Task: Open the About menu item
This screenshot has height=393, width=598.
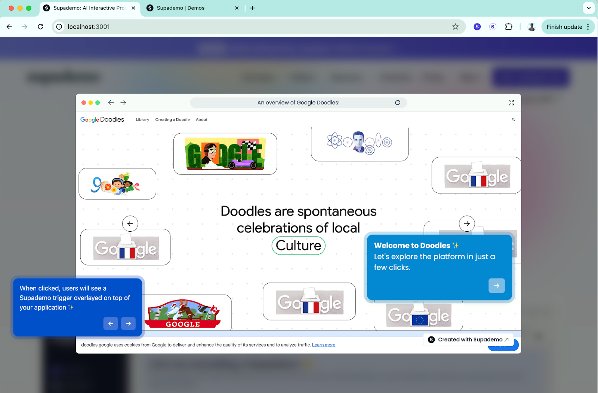Action: pos(201,120)
